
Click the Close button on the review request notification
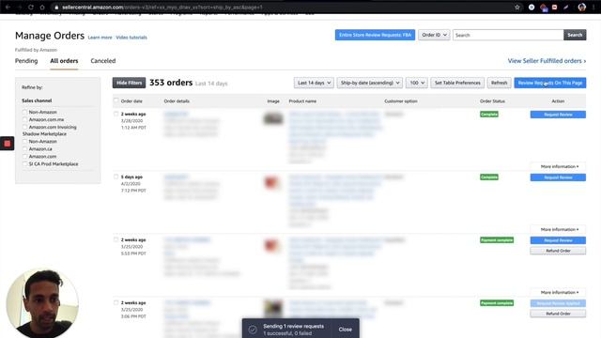pyautogui.click(x=345, y=330)
